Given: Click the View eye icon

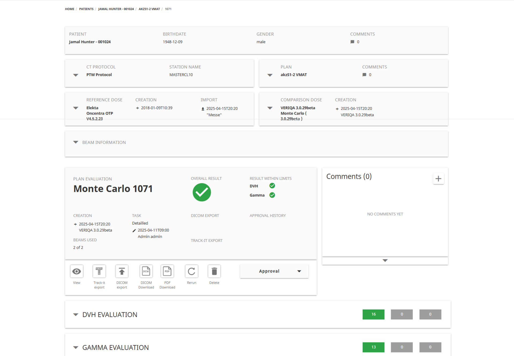Looking at the screenshot, I should [77, 271].
